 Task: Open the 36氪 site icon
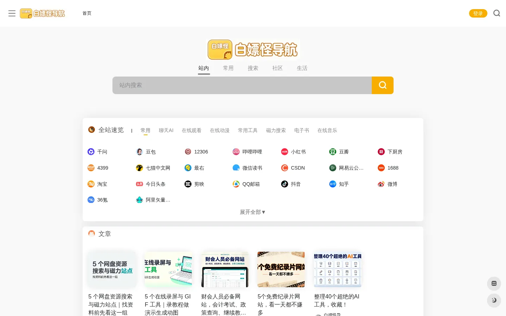pyautogui.click(x=91, y=200)
